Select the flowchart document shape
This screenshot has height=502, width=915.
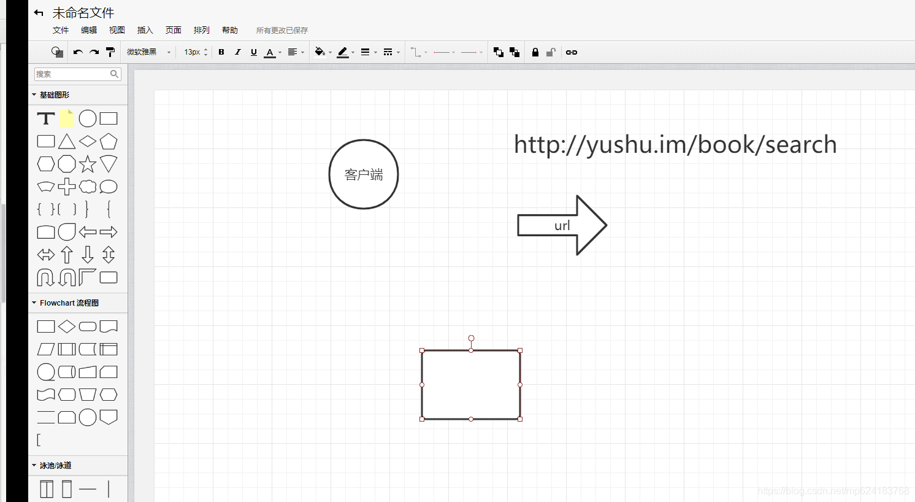coord(109,326)
